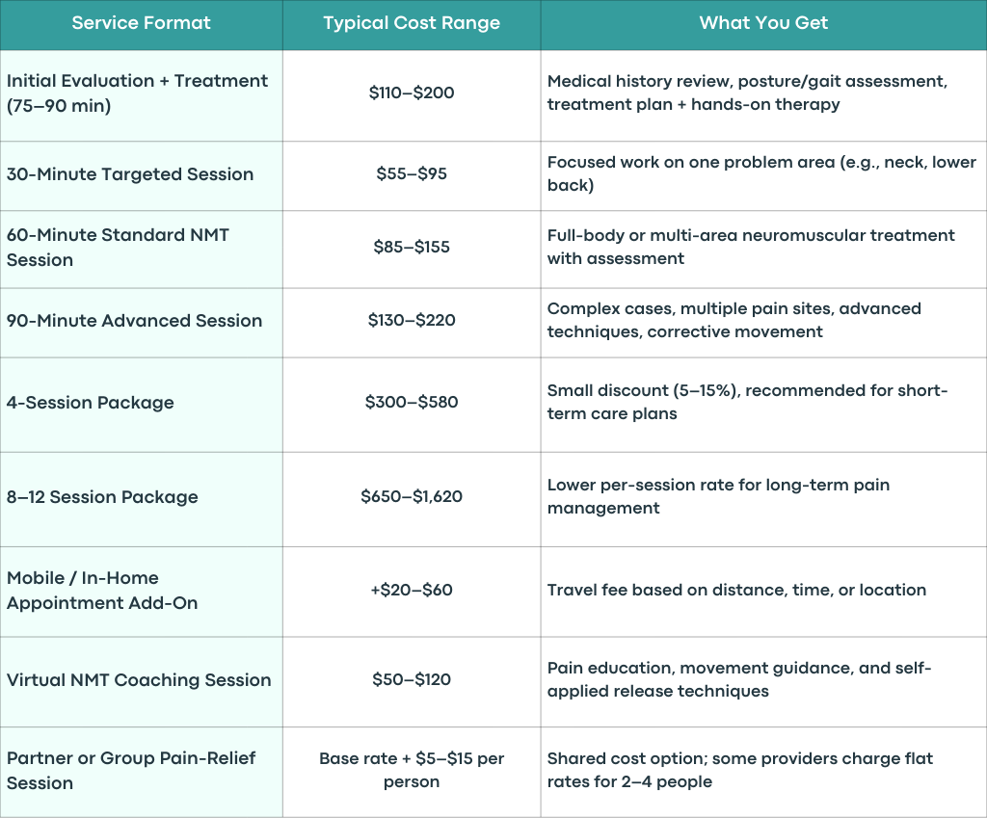This screenshot has width=987, height=818.
Task: Select the Initial Evaluation + Treatment cell
Action: [x=141, y=95]
